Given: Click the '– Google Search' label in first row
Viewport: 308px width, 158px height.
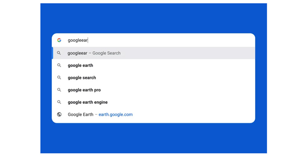Looking at the screenshot, I should click(105, 53).
